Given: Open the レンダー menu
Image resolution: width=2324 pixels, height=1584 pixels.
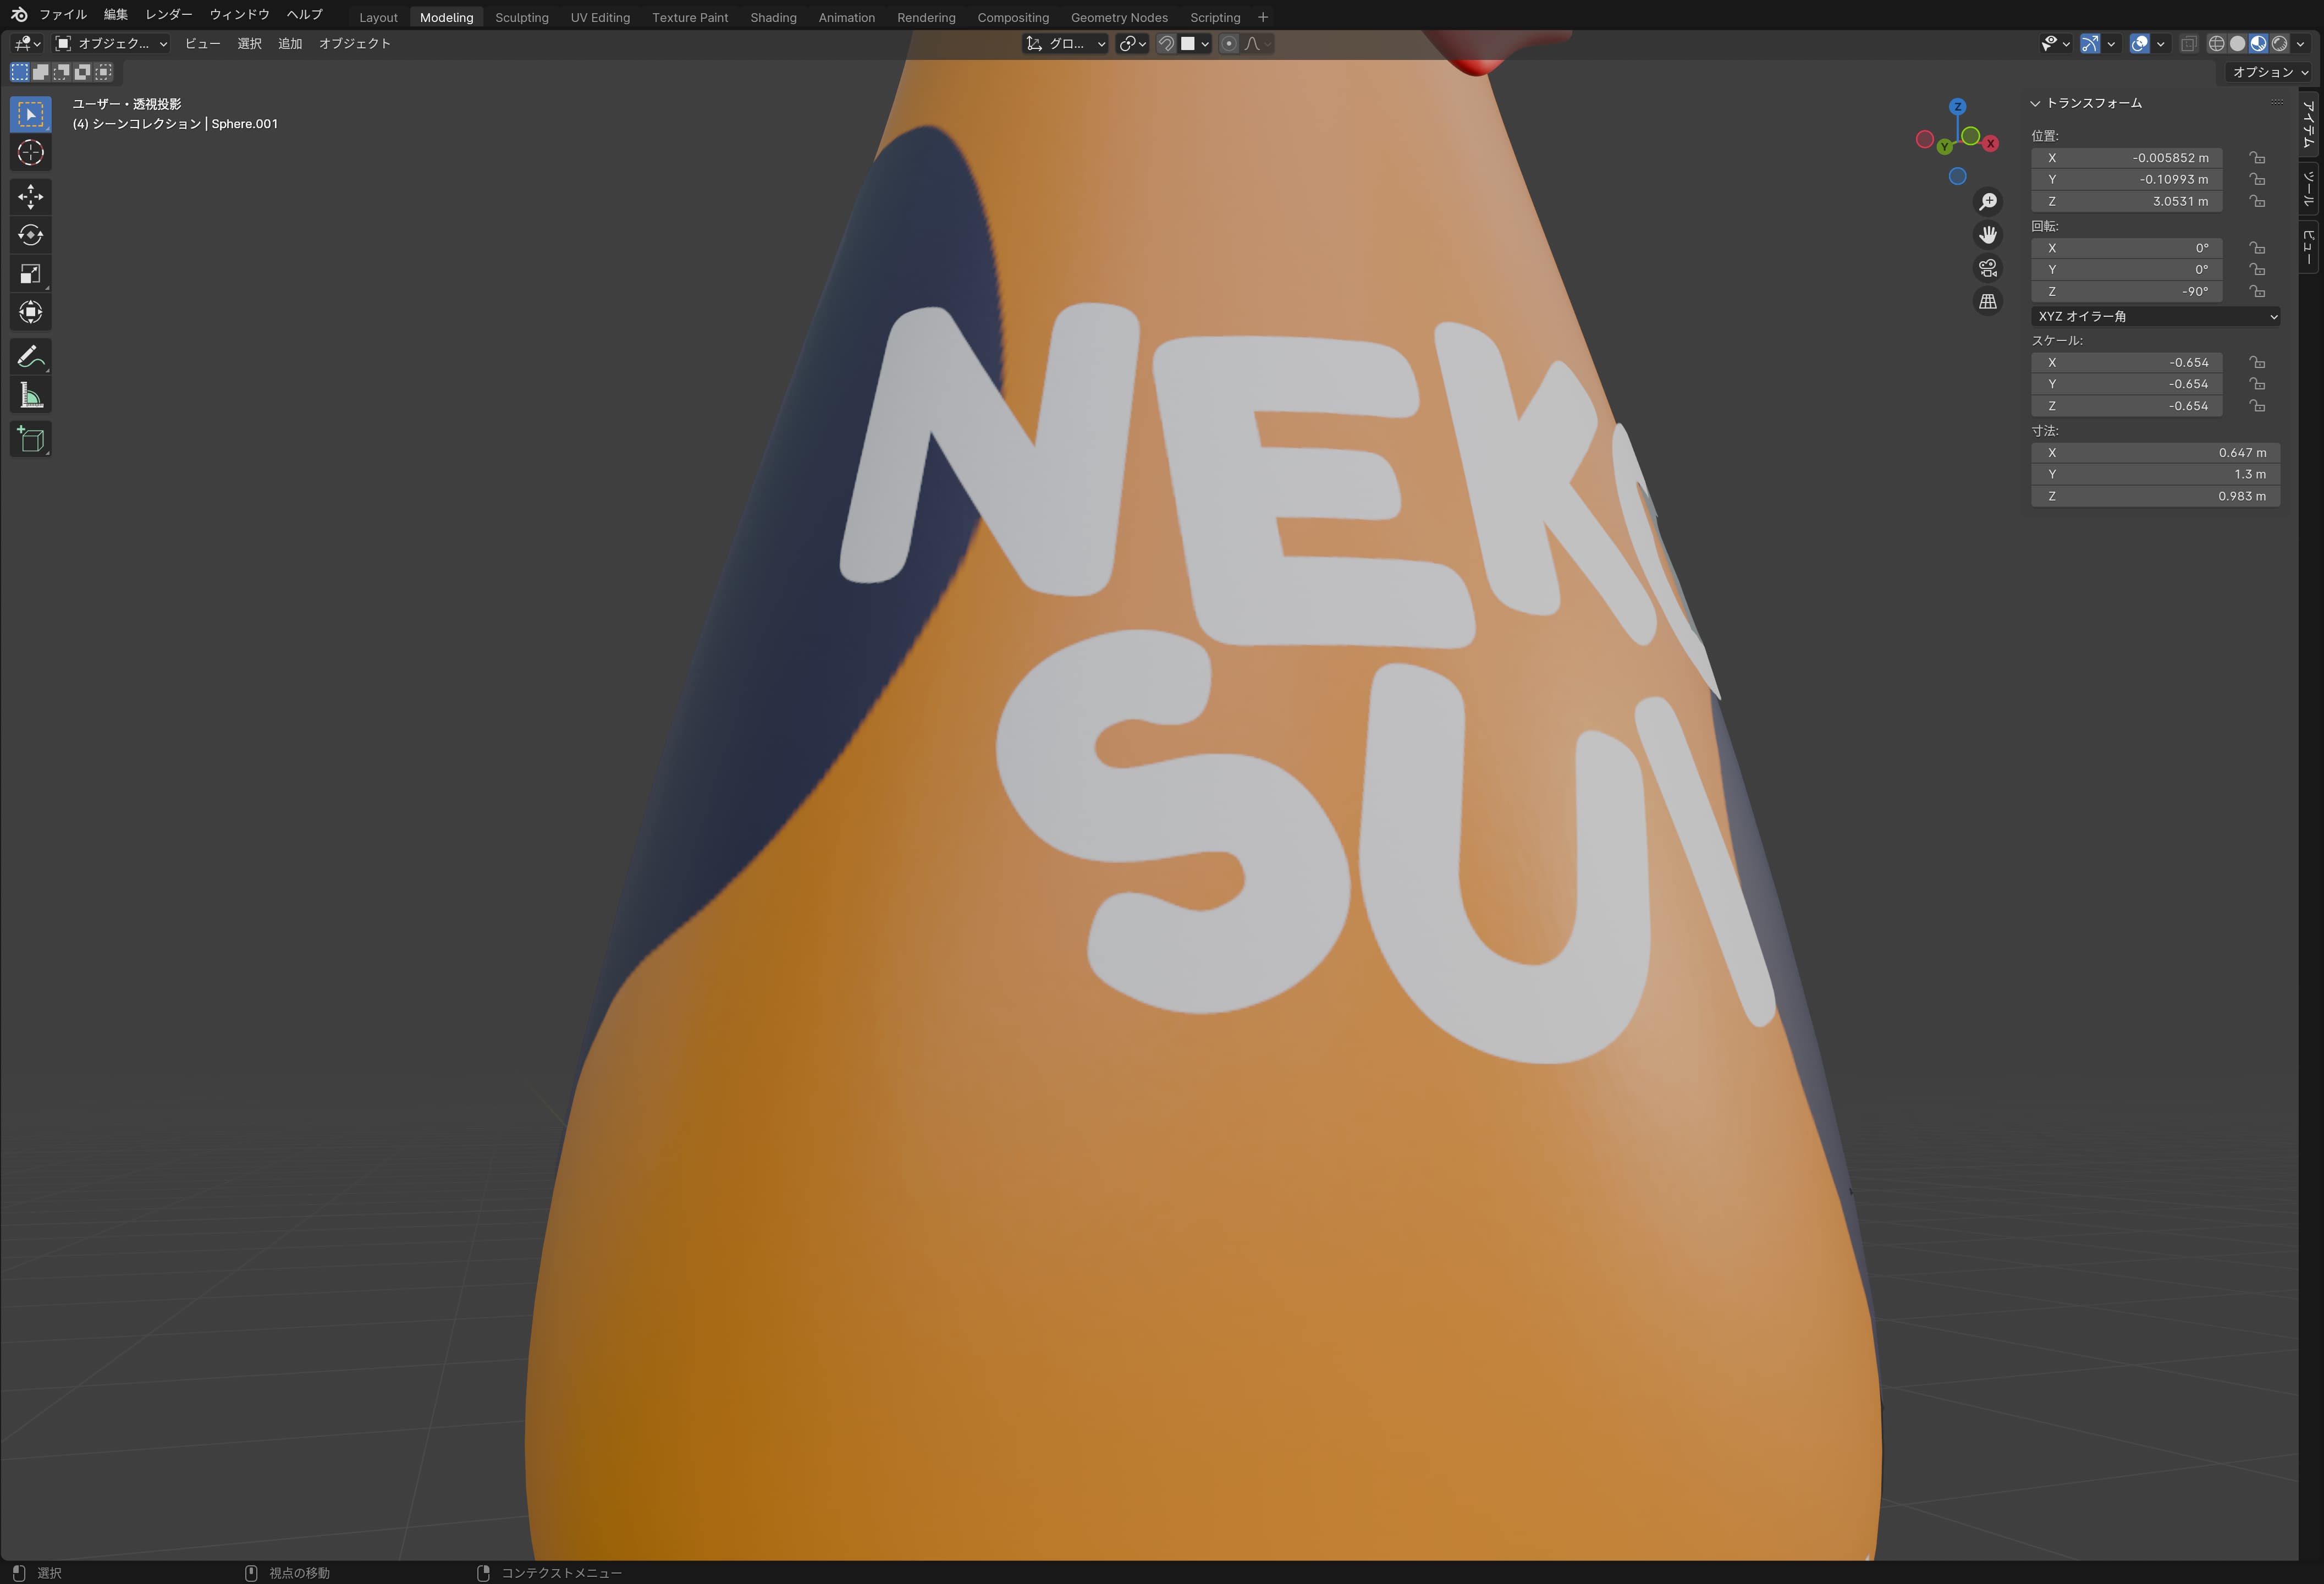Looking at the screenshot, I should pos(168,14).
